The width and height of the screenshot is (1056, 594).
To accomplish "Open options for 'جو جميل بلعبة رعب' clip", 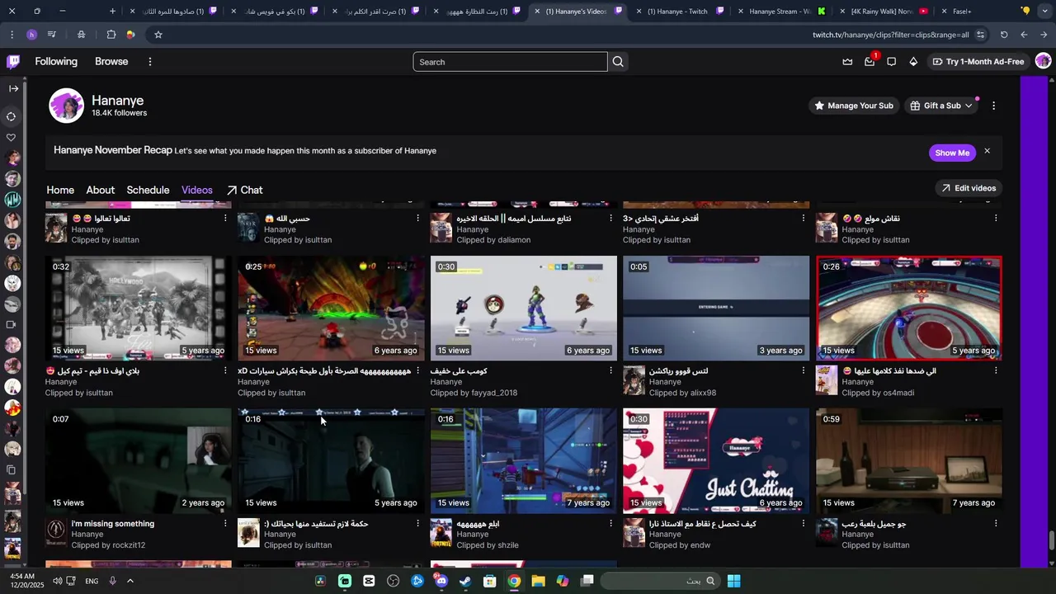I will coord(996,523).
